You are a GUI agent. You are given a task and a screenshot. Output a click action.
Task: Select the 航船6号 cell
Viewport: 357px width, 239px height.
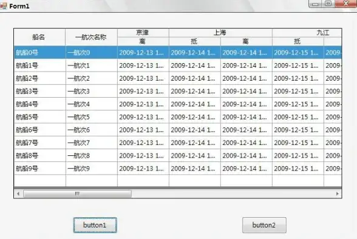pos(40,130)
